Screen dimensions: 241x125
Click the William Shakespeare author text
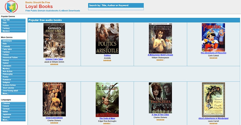[x=160, y=58]
